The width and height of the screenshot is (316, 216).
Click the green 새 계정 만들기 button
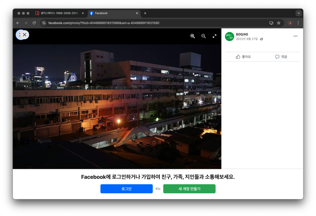point(189,189)
